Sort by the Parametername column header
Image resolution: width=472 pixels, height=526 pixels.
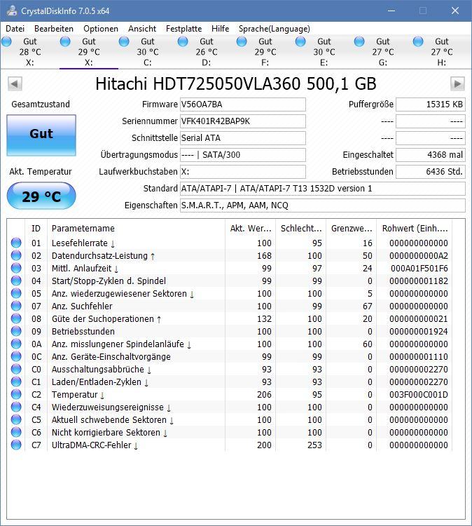click(x=136, y=229)
